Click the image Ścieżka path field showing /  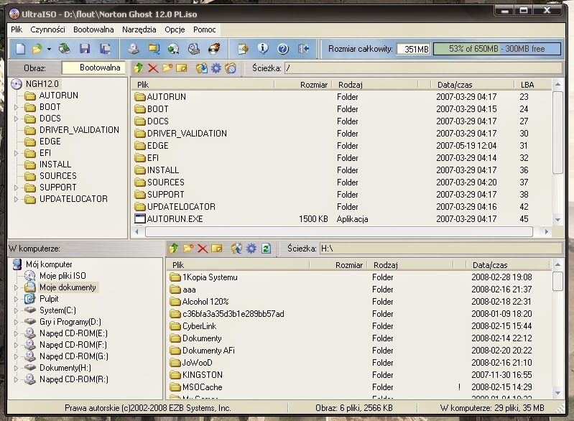(423, 68)
